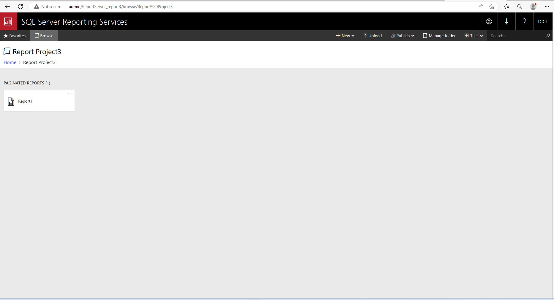Click the download arrow icon
This screenshot has height=300, width=554.
pos(506,21)
